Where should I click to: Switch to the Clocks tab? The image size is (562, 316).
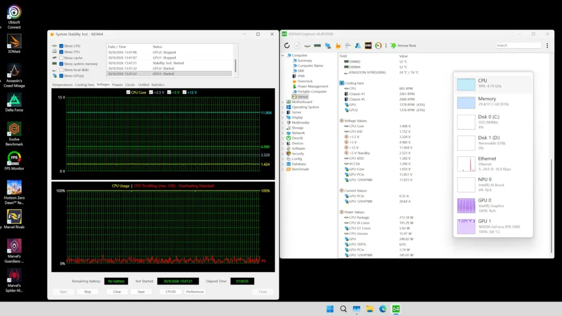[x=130, y=85]
